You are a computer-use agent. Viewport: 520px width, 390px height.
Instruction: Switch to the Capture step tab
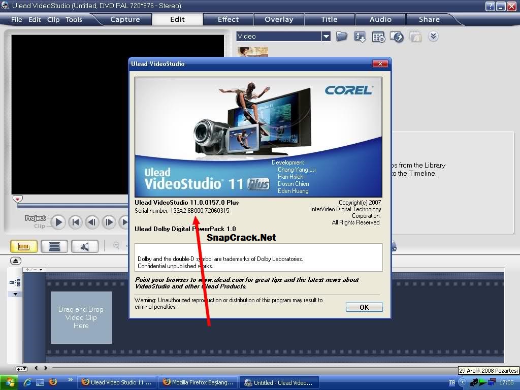(125, 19)
